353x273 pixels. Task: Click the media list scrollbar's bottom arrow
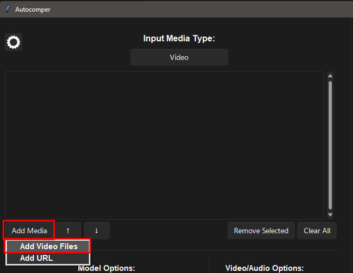(x=330, y=215)
